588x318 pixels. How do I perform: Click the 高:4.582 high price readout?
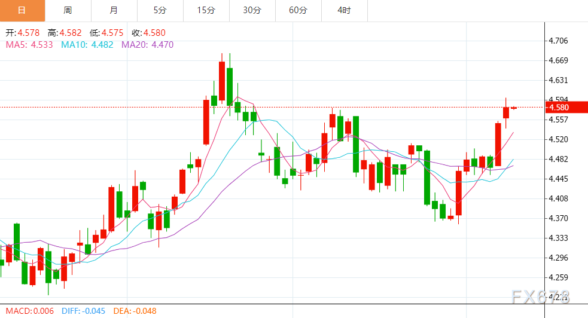(x=65, y=33)
